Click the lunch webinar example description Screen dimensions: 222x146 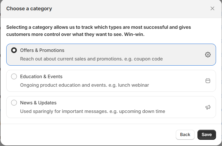pyautogui.click(x=84, y=85)
